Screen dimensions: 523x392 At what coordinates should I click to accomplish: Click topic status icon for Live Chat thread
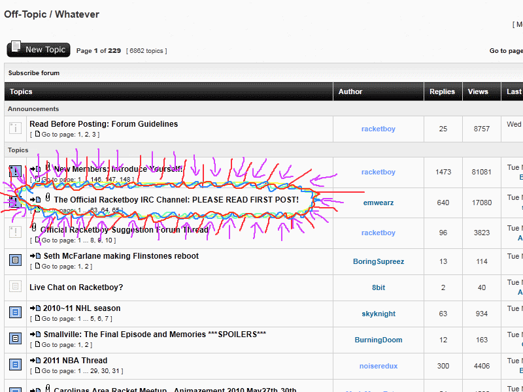(15, 286)
